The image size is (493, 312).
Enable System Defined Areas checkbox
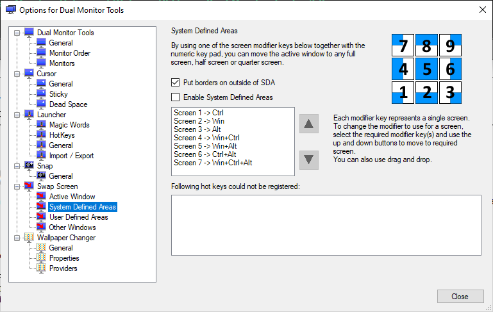click(175, 97)
